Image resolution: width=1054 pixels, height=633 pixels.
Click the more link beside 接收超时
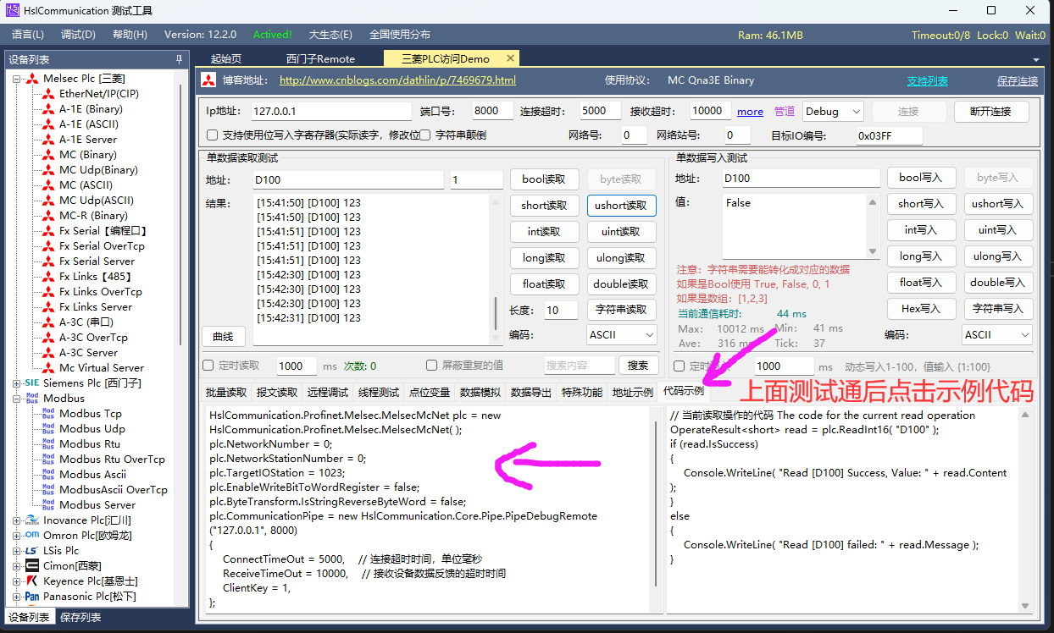coord(750,112)
